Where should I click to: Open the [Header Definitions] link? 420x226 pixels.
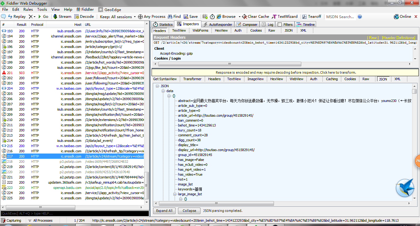click(398, 37)
